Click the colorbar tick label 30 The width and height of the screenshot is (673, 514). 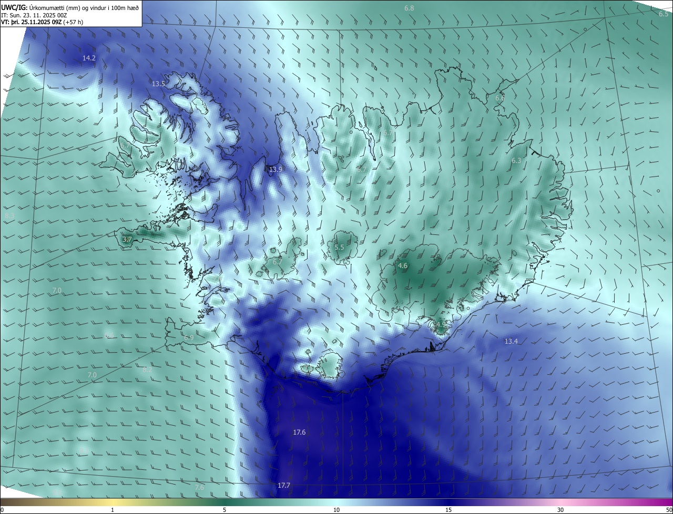560,510
